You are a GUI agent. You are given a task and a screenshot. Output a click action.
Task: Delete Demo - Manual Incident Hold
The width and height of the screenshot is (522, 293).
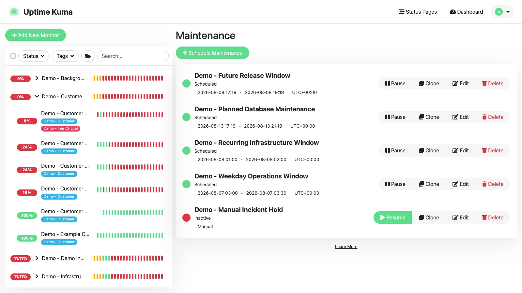coord(493,217)
